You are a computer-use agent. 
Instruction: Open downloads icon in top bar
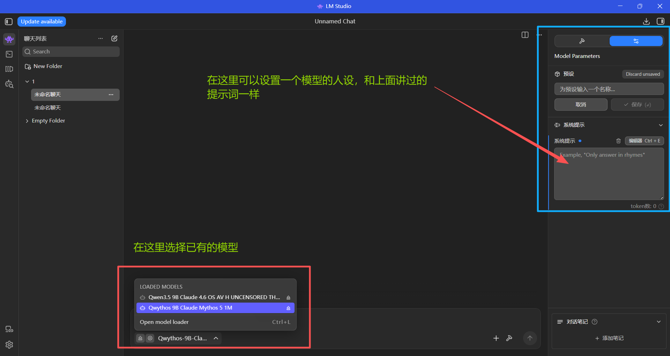pyautogui.click(x=646, y=21)
